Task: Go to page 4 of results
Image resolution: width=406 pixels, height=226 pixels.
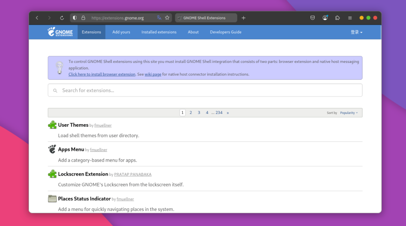Action: click(207, 112)
